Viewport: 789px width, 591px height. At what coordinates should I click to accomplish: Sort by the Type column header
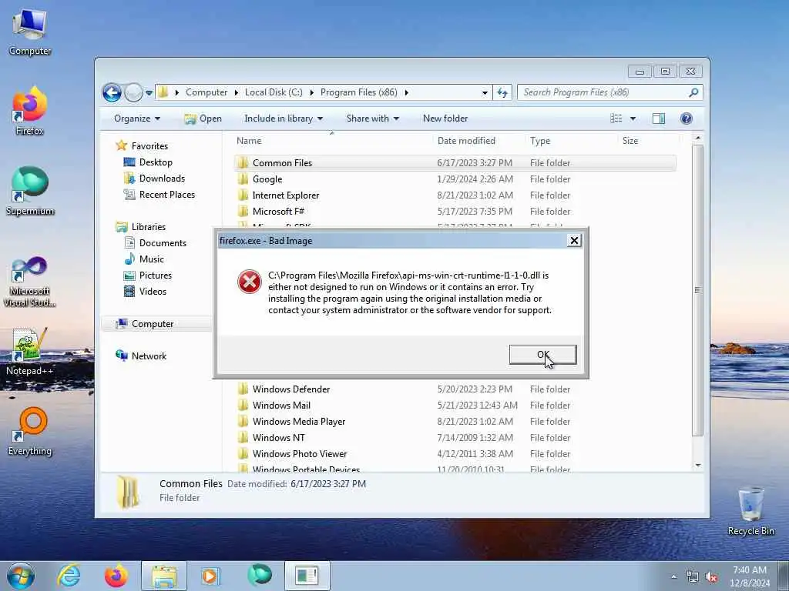point(540,141)
